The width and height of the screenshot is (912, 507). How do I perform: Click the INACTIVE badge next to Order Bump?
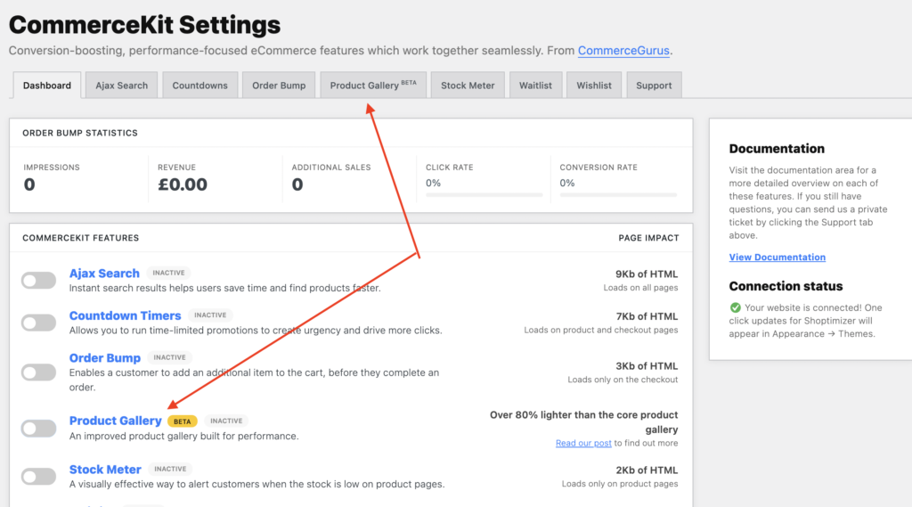click(x=169, y=357)
